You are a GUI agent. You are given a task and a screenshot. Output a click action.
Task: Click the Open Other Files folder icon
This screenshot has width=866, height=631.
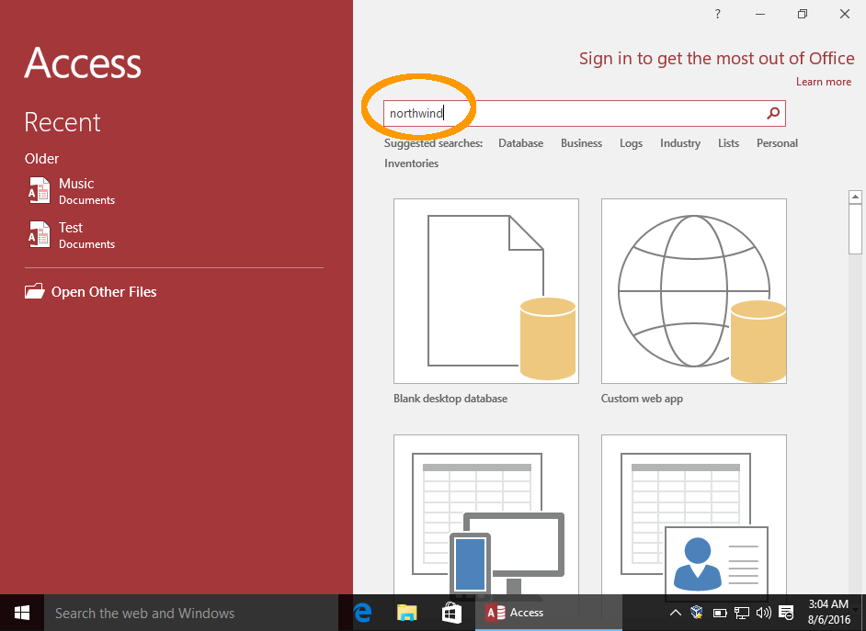35,291
